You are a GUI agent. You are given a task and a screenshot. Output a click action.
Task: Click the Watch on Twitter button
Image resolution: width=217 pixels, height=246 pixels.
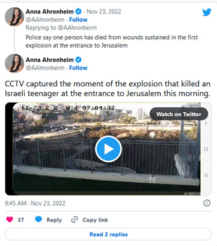pyautogui.click(x=179, y=114)
